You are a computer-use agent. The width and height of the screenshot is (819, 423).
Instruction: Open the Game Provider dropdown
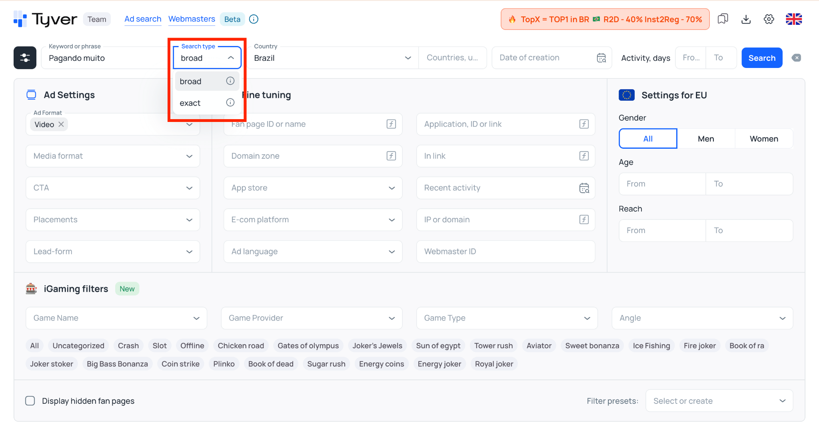(x=312, y=318)
